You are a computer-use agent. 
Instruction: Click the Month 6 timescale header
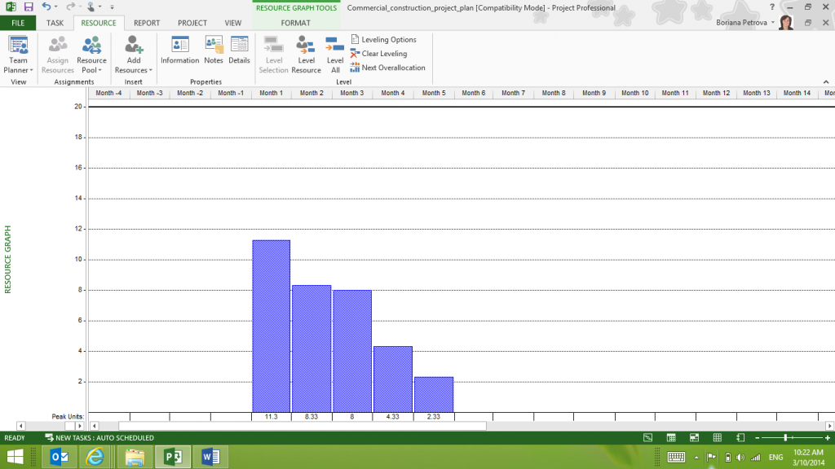point(474,93)
